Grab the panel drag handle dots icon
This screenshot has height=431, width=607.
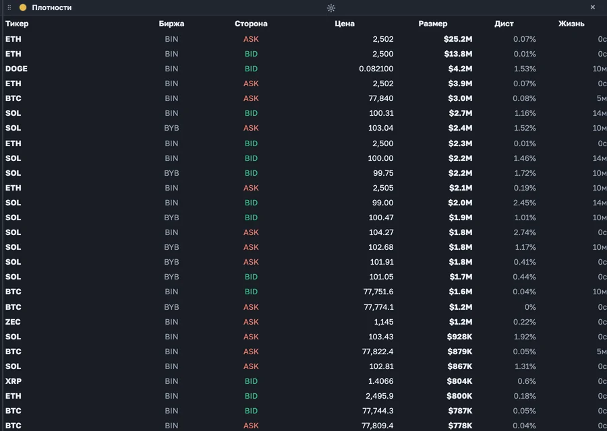(x=9, y=7)
